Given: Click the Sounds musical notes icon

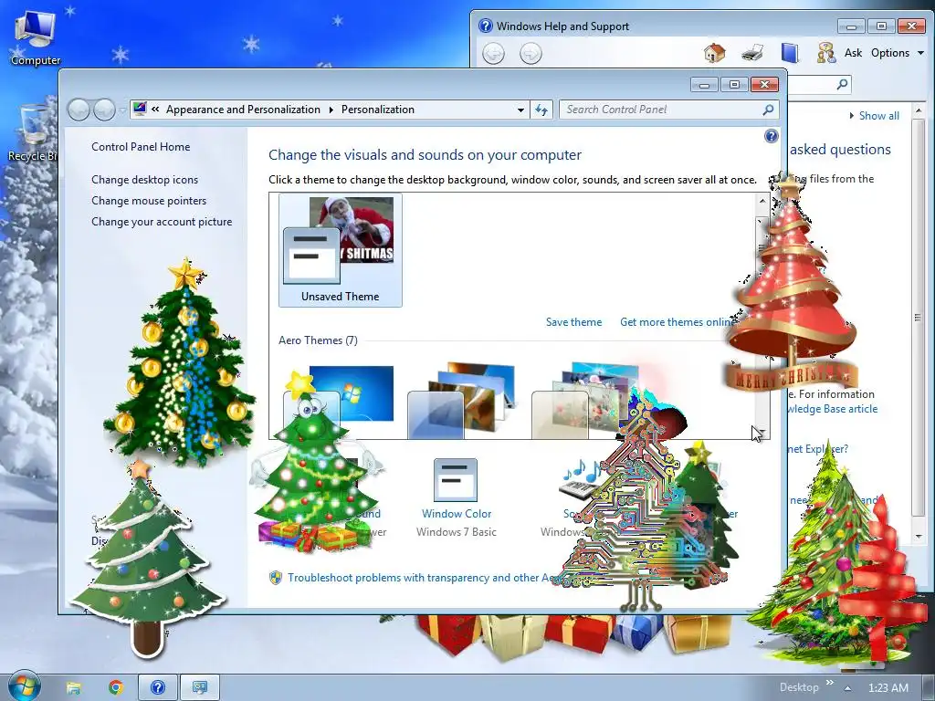Looking at the screenshot, I should pyautogui.click(x=580, y=479).
